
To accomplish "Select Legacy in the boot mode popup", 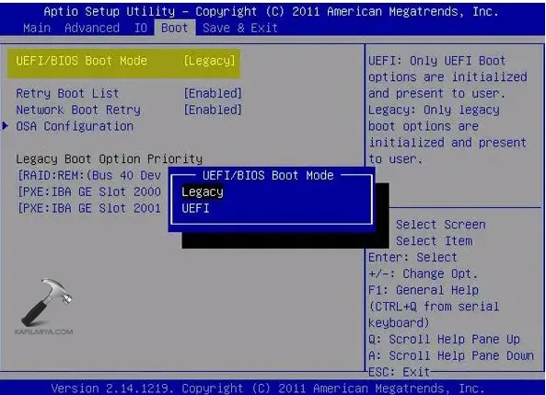I will 203,192.
